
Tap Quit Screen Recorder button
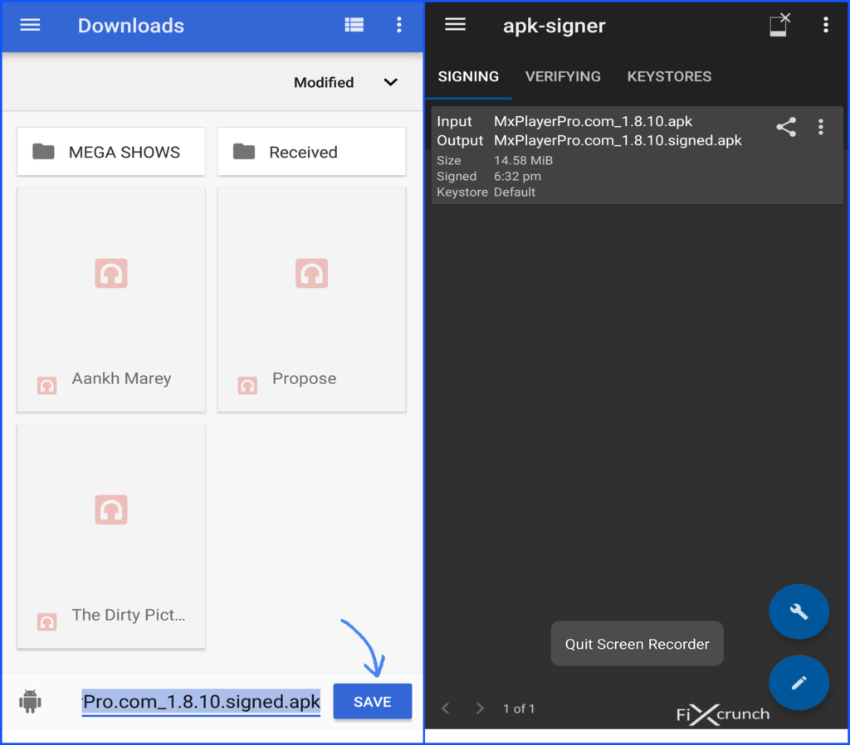pos(637,644)
